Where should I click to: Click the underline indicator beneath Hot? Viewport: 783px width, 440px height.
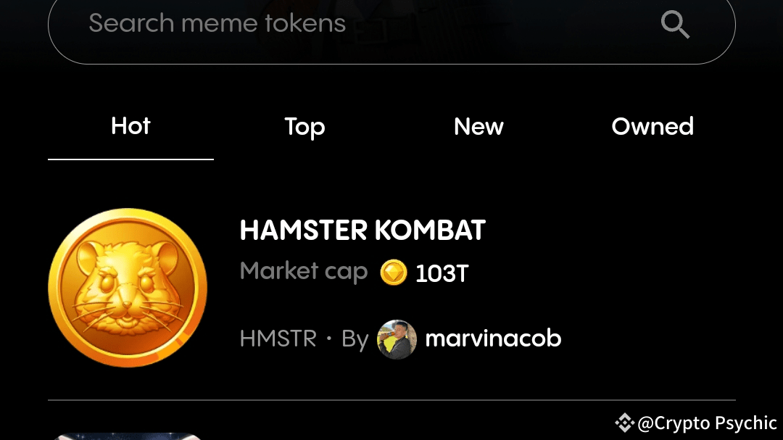(x=130, y=159)
